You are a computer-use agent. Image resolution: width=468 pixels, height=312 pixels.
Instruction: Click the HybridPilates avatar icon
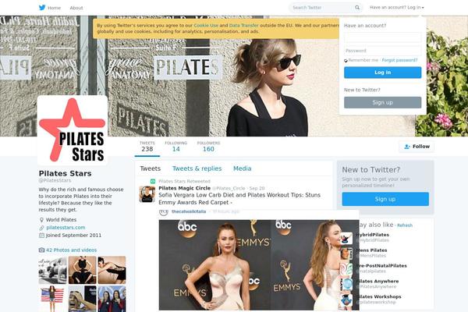click(346, 238)
